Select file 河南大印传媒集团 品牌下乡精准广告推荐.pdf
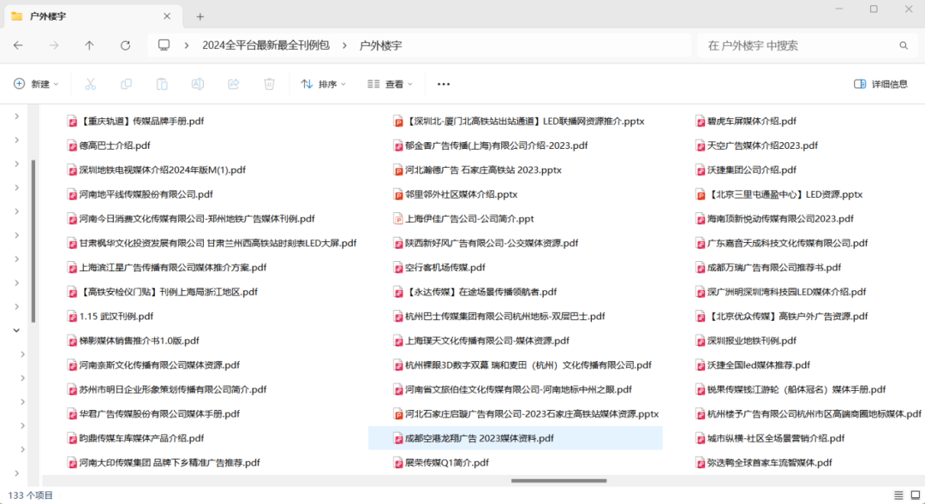 [164, 463]
